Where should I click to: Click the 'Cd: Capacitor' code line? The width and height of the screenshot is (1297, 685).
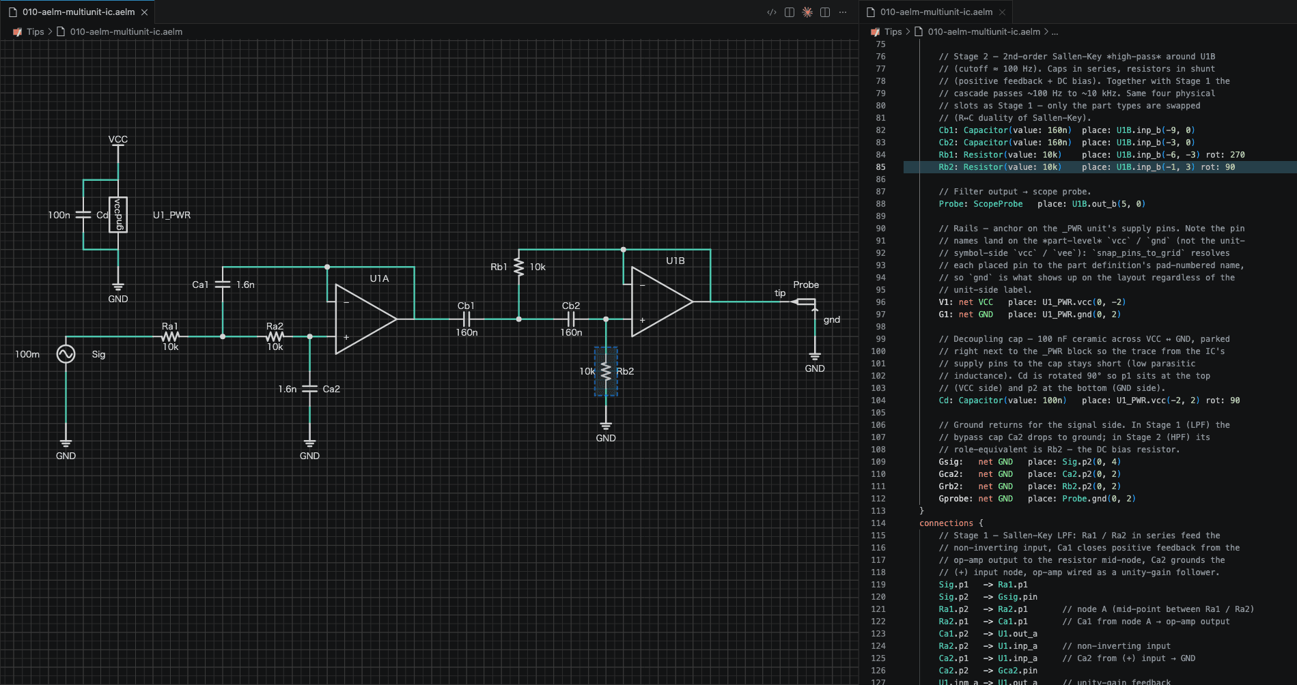(x=1089, y=400)
